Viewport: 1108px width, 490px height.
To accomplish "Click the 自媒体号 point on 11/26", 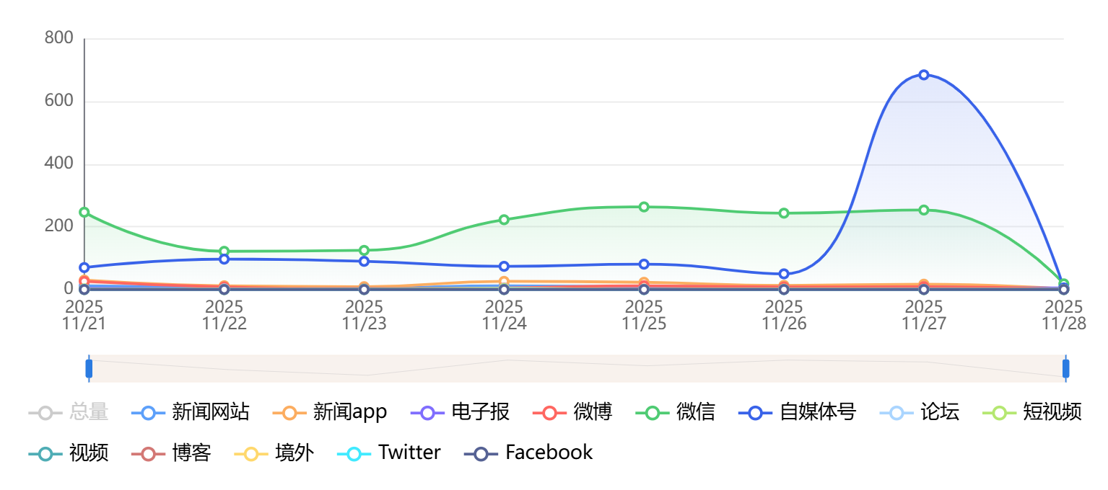I will pyautogui.click(x=784, y=274).
